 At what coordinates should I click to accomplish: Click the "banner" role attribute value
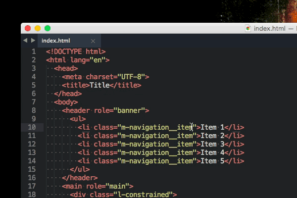click(130, 110)
